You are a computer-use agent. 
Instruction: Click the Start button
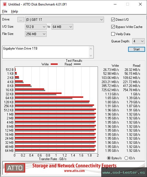pos(136,49)
